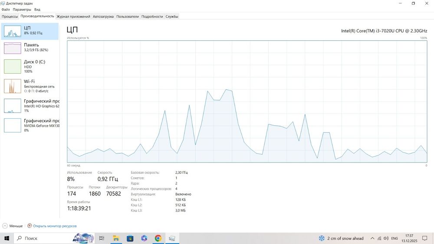
Task: Click the Поиск taskbar search field
Action: click(x=54, y=238)
